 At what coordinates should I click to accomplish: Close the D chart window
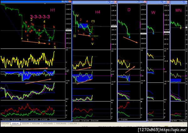(x=145, y=1)
